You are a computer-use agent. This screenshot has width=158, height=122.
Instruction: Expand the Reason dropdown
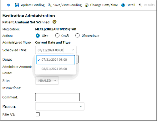(60, 106)
